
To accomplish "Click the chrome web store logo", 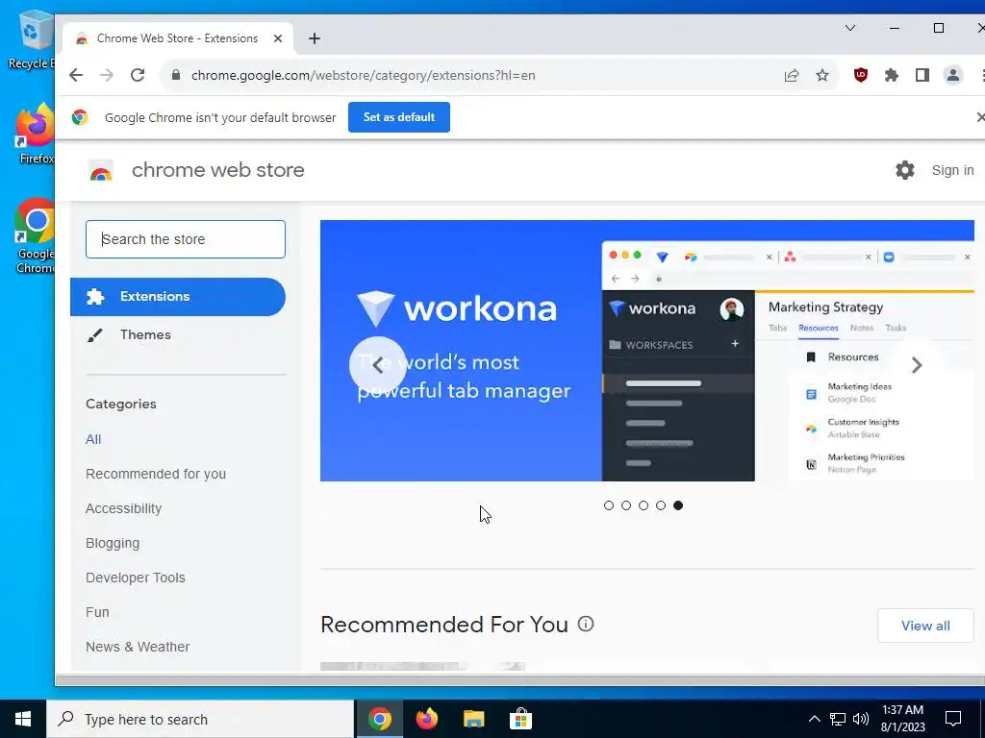I will click(100, 170).
